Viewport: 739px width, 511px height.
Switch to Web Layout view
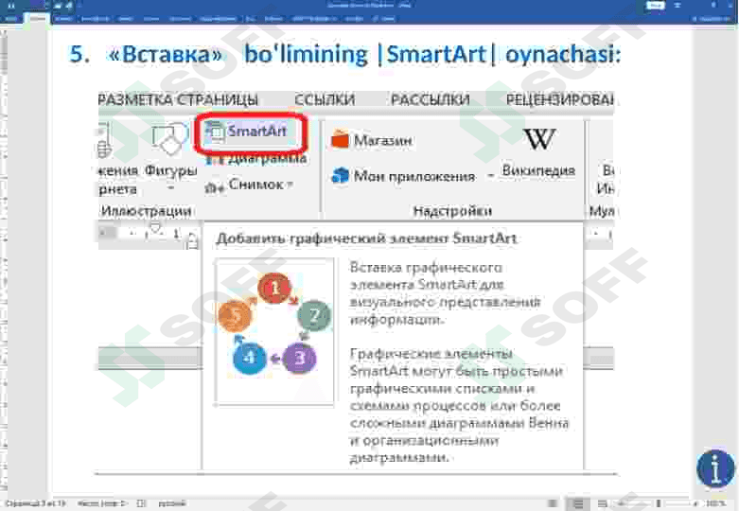[x=603, y=503]
